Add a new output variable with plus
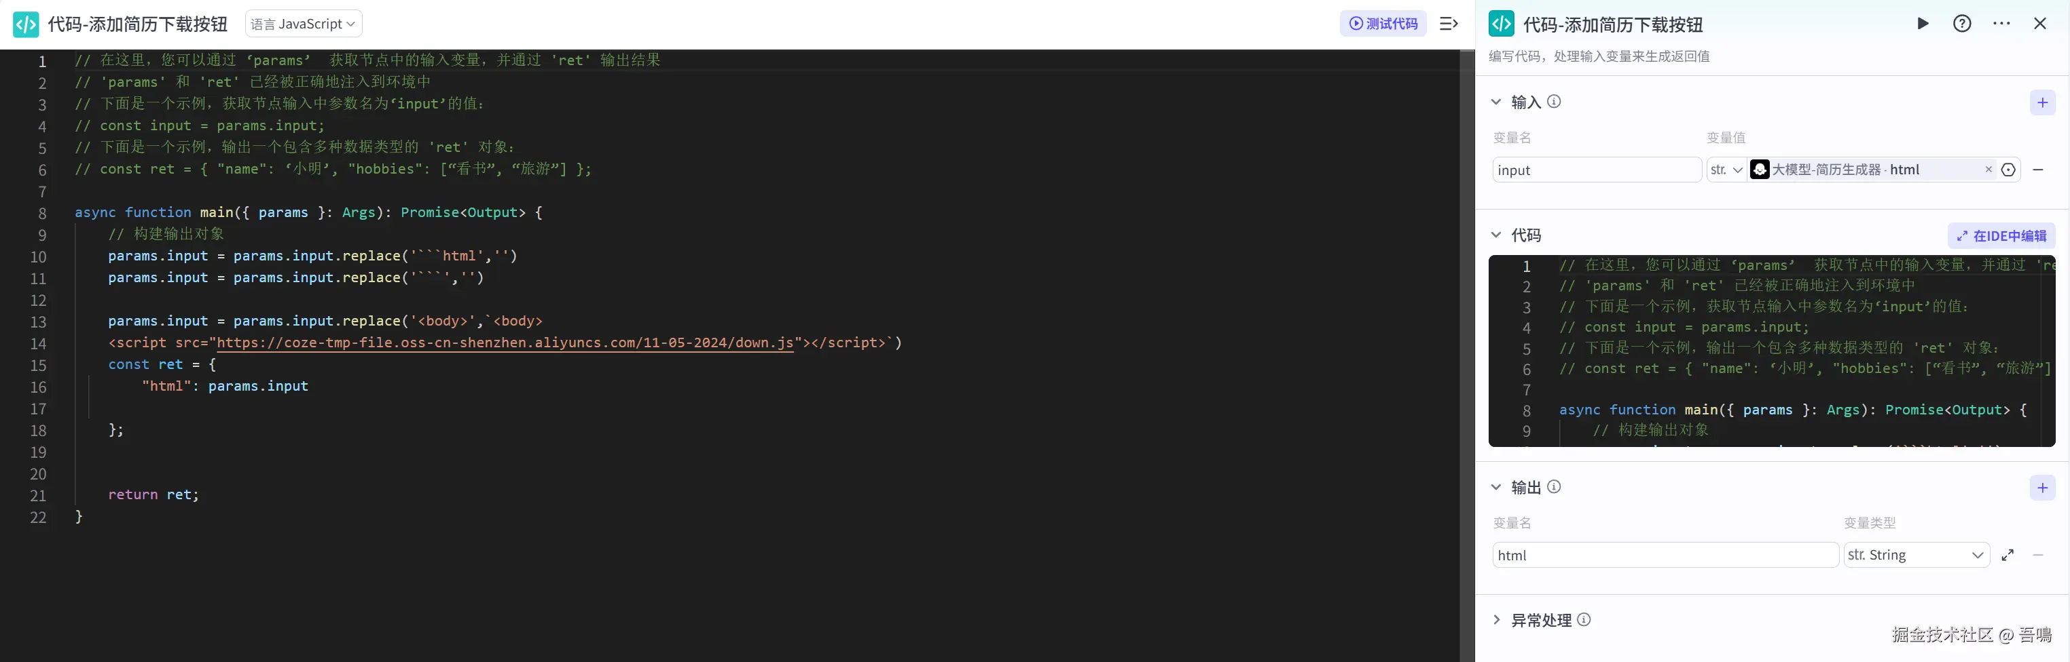Viewport: 2070px width, 662px height. point(2043,488)
